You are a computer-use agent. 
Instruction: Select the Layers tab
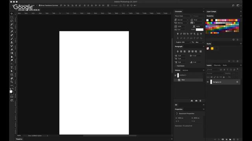pyautogui.click(x=209, y=65)
